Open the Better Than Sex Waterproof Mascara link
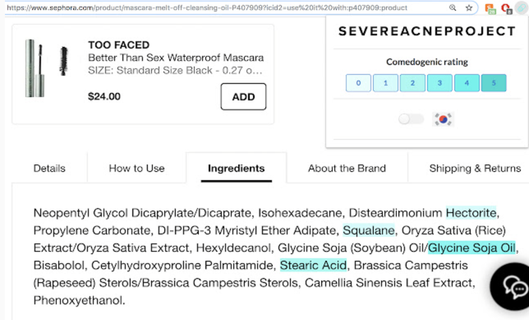Screen dimensions: 529x320 pyautogui.click(x=176, y=58)
